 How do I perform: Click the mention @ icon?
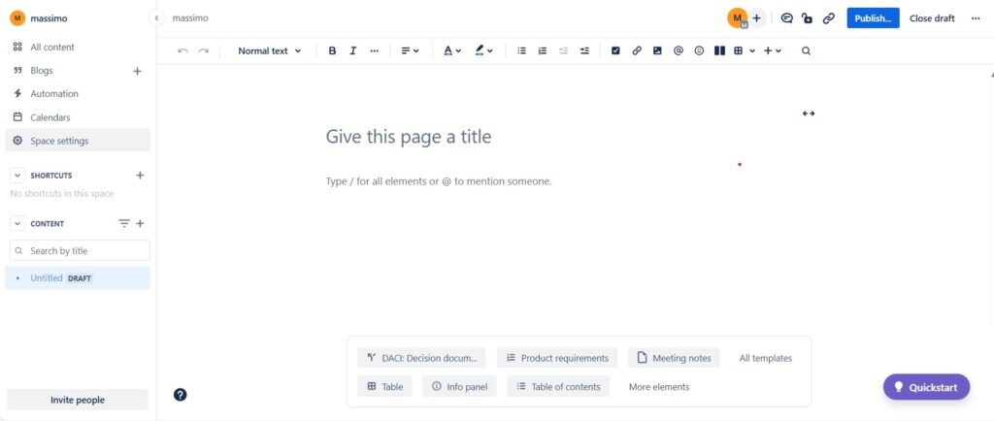(x=679, y=50)
